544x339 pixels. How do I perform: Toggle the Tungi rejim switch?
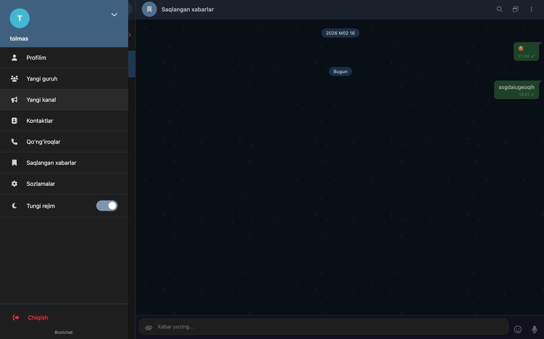pos(107,205)
